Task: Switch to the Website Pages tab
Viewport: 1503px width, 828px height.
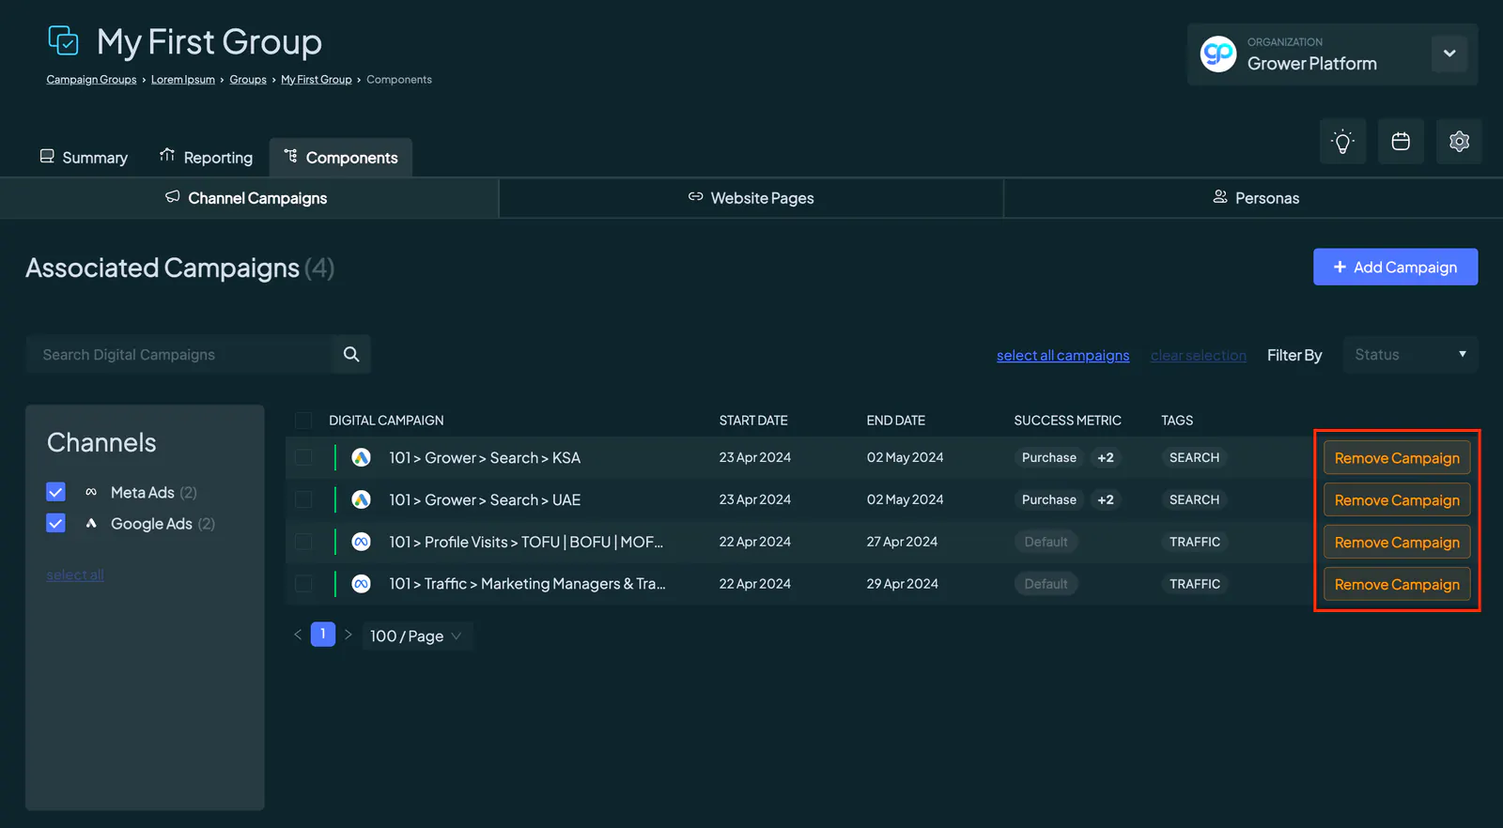Action: 751,198
